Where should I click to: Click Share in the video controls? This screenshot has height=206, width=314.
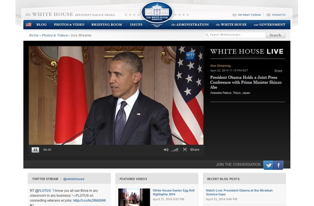click(195, 149)
